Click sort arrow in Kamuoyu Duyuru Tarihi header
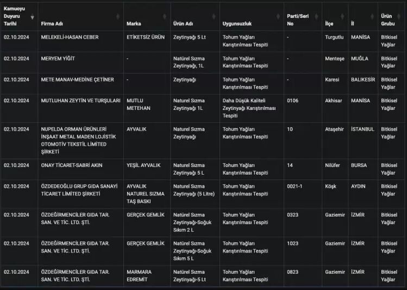Viewport: 407px width, 290px height. click(32, 17)
